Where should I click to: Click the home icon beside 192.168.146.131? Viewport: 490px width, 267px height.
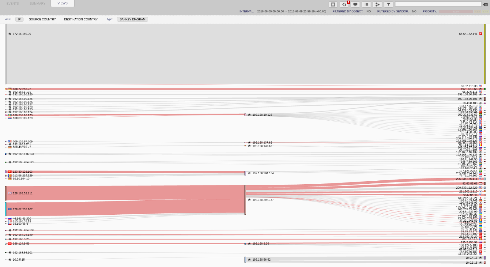[x=10, y=154]
